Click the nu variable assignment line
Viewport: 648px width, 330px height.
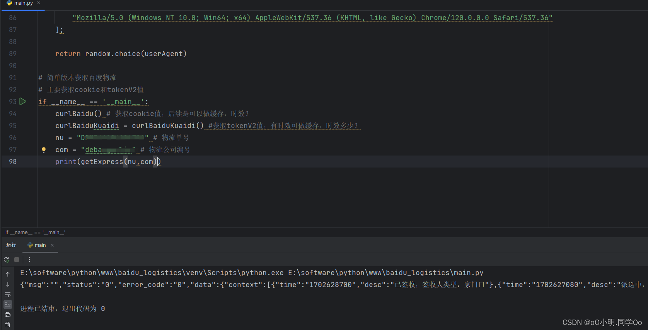click(x=122, y=138)
